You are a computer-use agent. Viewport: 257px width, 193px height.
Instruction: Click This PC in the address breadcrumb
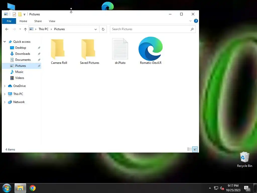[43, 29]
